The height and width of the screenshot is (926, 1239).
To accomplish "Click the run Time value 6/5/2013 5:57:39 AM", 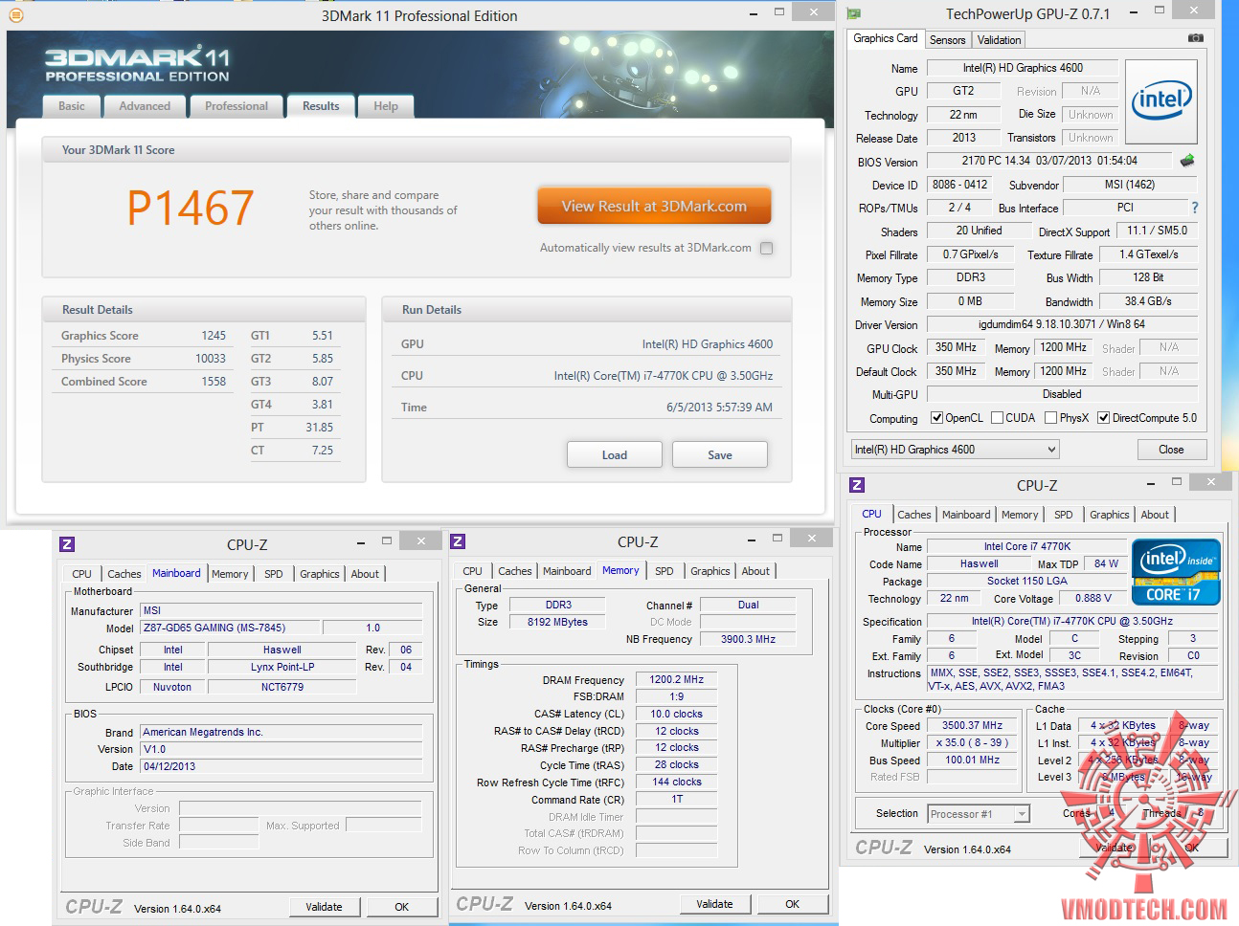I will click(x=719, y=408).
